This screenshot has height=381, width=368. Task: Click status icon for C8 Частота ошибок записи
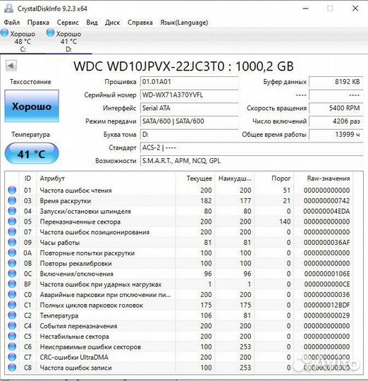pos(12,368)
